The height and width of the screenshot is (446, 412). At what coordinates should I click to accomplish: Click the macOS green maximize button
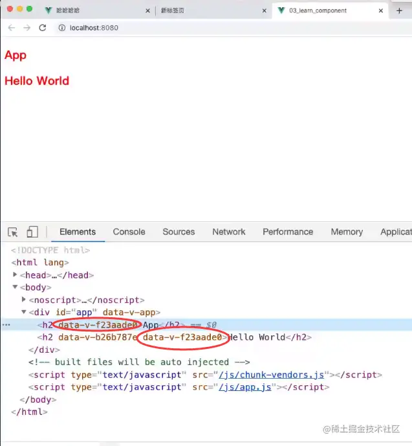tap(29, 9)
